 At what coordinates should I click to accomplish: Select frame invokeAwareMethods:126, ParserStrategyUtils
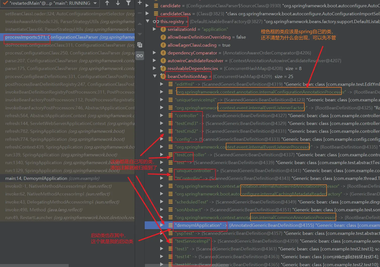(67, 22)
